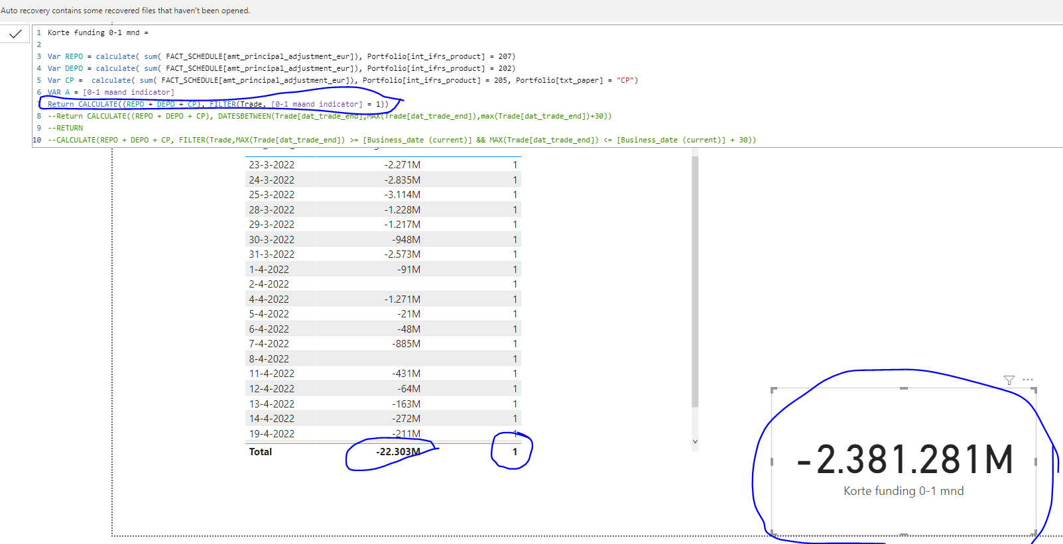Click the last commented CALCULATE line
Screen dimensions: 1063x544
click(402, 140)
